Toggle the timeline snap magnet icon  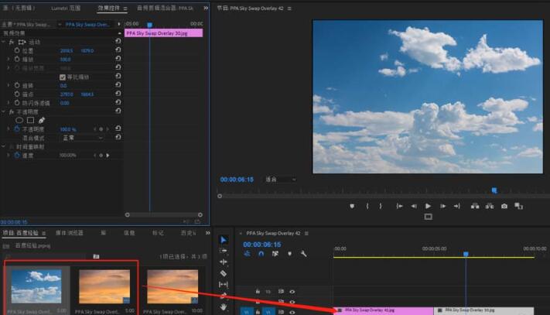pos(261,253)
